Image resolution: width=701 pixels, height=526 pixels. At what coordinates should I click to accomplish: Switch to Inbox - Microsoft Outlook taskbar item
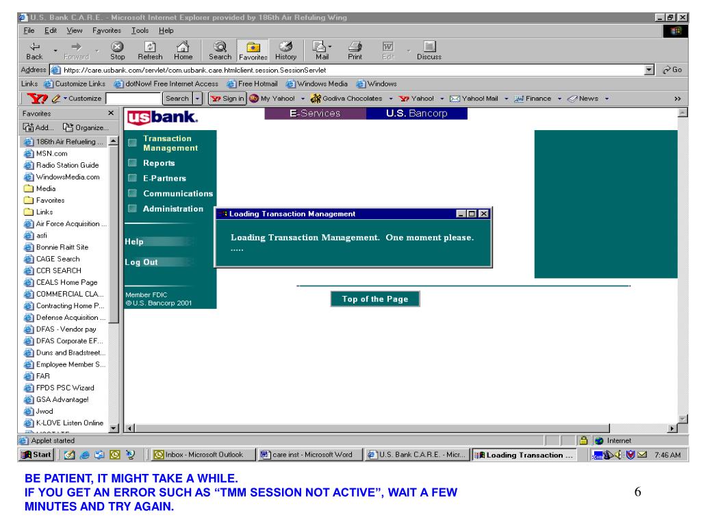[203, 455]
